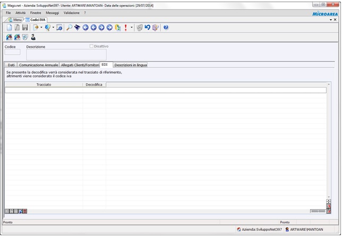Go to the first record using the arrow icon
The width and height of the screenshot is (342, 240).
point(85,28)
